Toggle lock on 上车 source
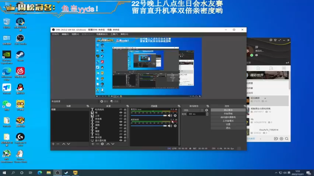Viewport: 314px width, 176px height. click(x=125, y=115)
